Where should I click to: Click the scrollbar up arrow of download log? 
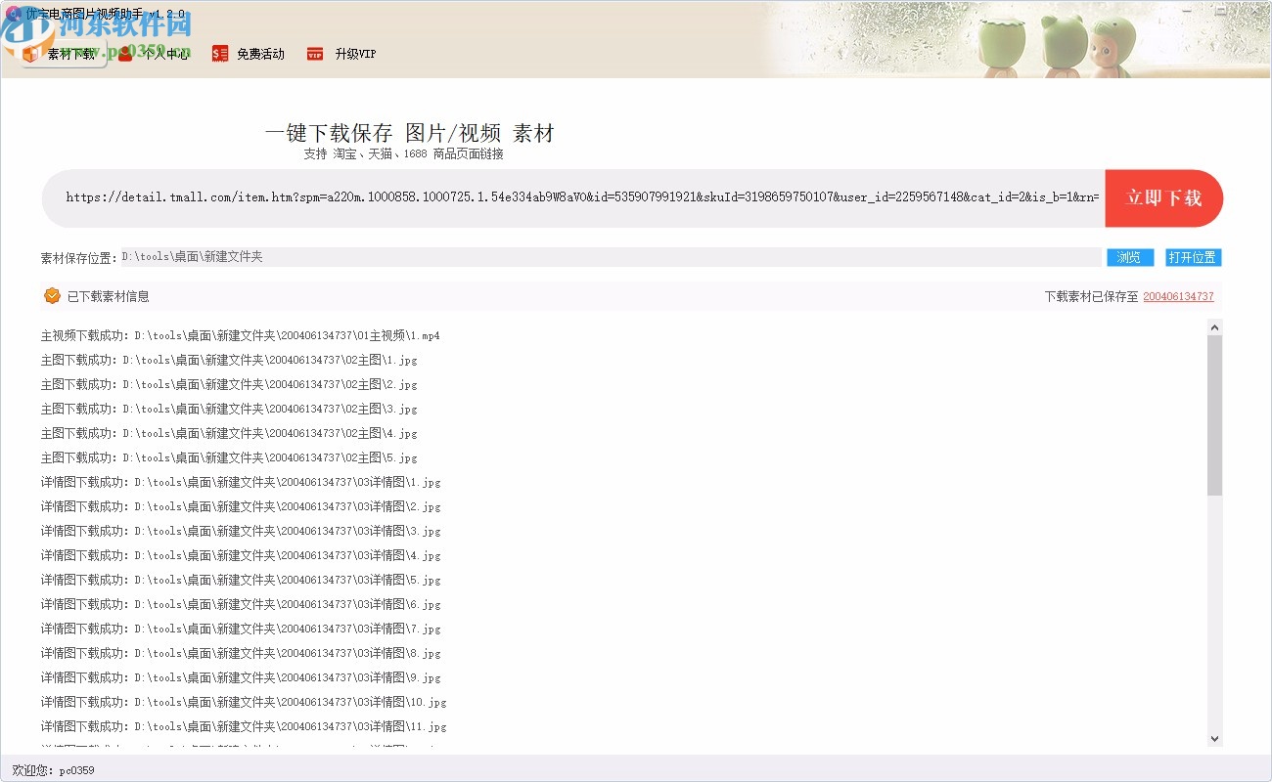pos(1214,327)
